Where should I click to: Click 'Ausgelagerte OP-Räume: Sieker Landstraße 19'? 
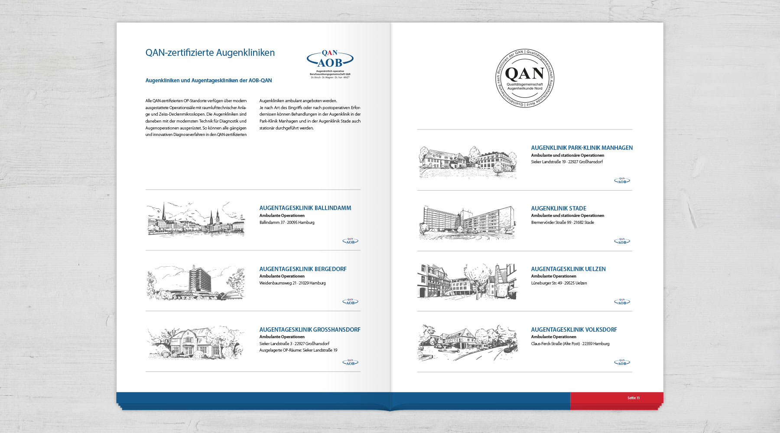tap(298, 350)
